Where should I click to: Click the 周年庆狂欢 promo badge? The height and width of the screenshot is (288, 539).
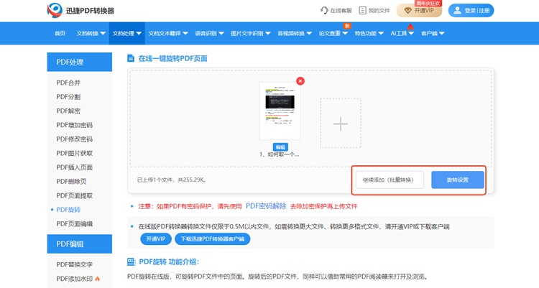[x=428, y=3]
